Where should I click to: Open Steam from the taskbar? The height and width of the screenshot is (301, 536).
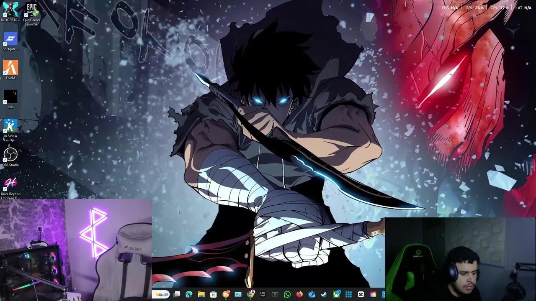(324, 295)
